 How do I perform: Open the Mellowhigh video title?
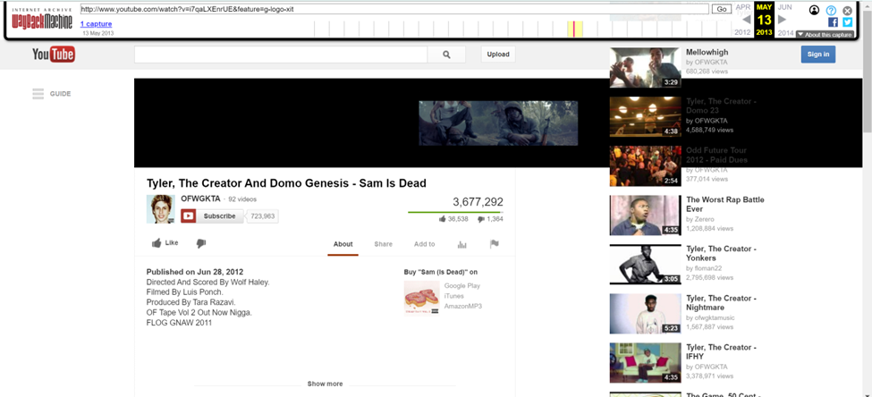707,52
